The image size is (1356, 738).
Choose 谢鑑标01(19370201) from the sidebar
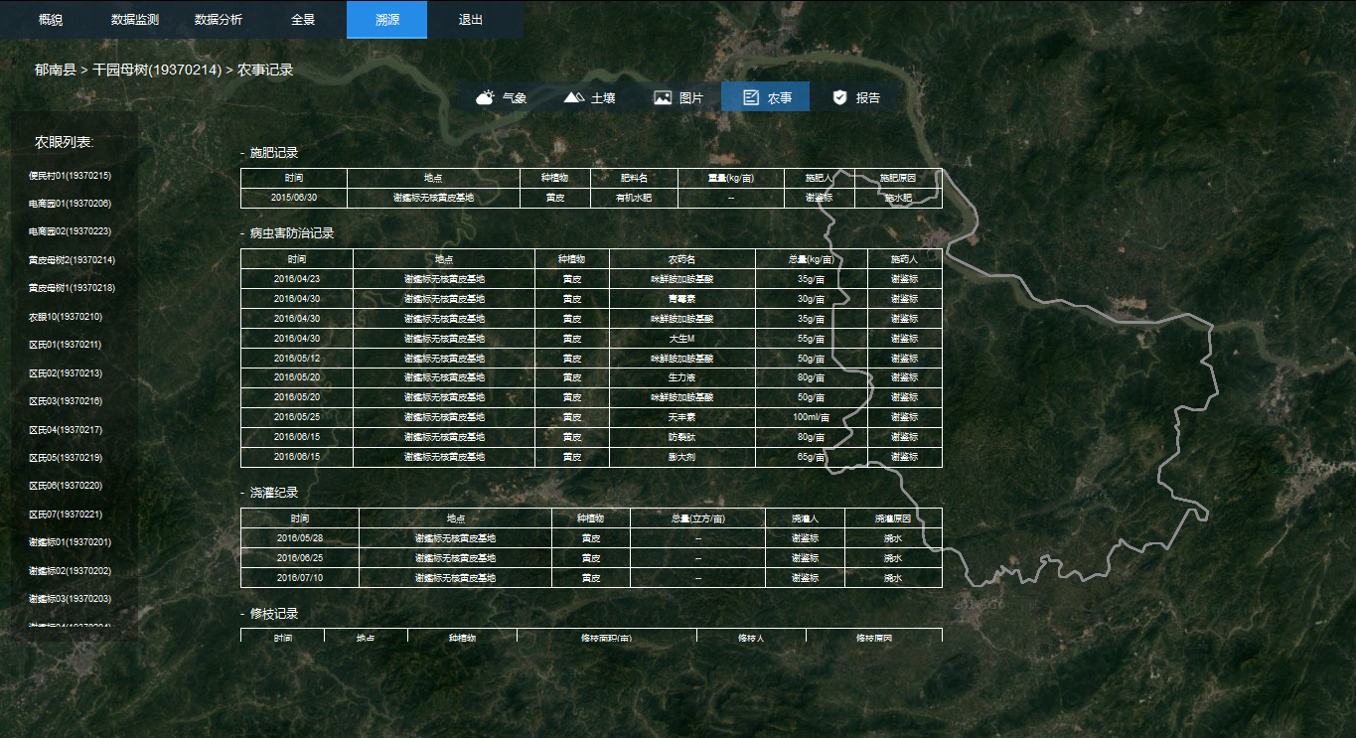(x=70, y=543)
